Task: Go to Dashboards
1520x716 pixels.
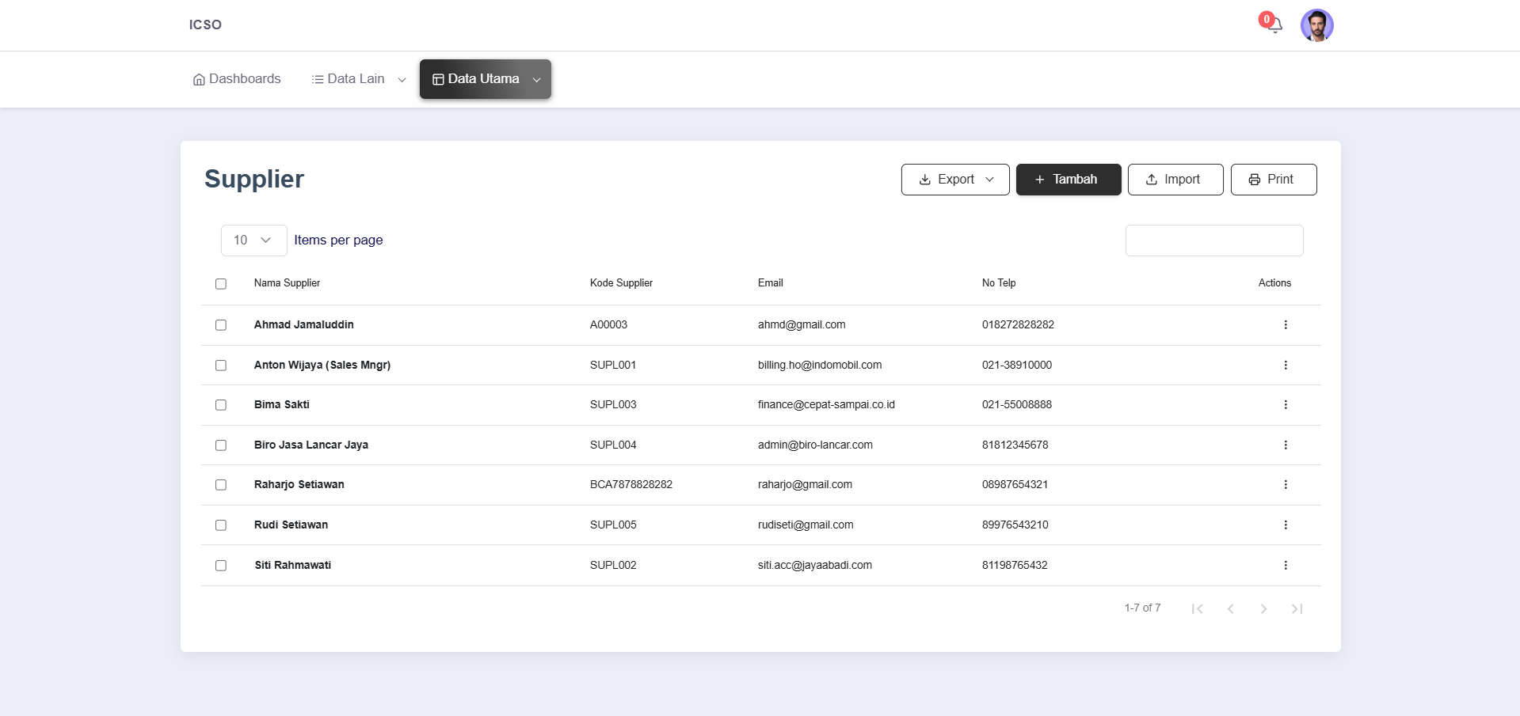Action: tap(237, 79)
